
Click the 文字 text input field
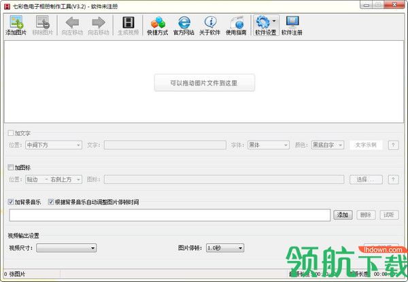[x=165, y=145]
